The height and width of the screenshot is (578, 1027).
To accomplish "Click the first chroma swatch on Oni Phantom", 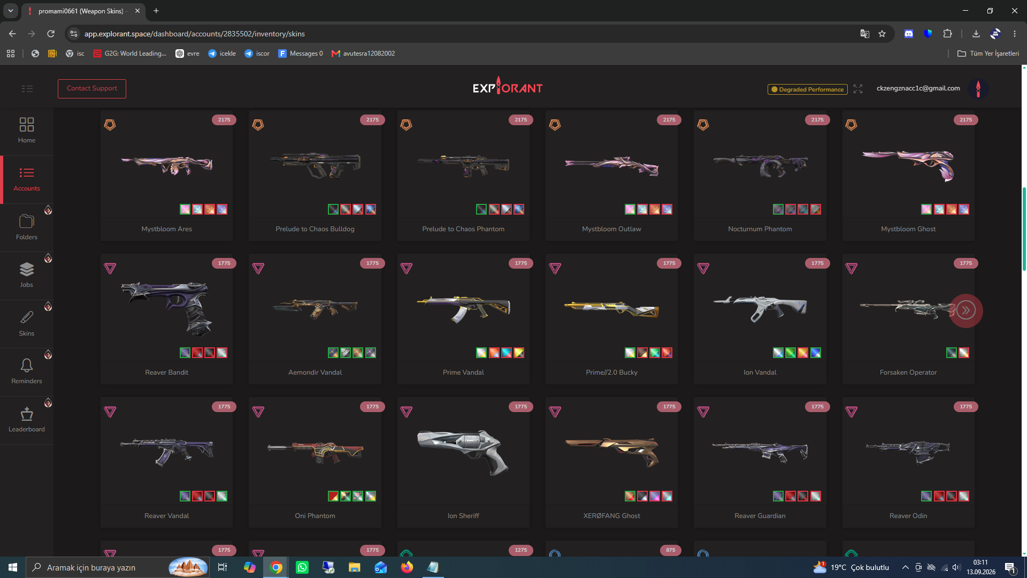I will click(x=333, y=496).
